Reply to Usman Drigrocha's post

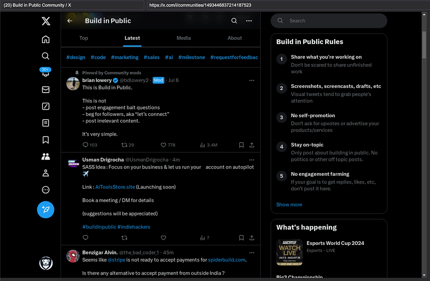(86, 238)
